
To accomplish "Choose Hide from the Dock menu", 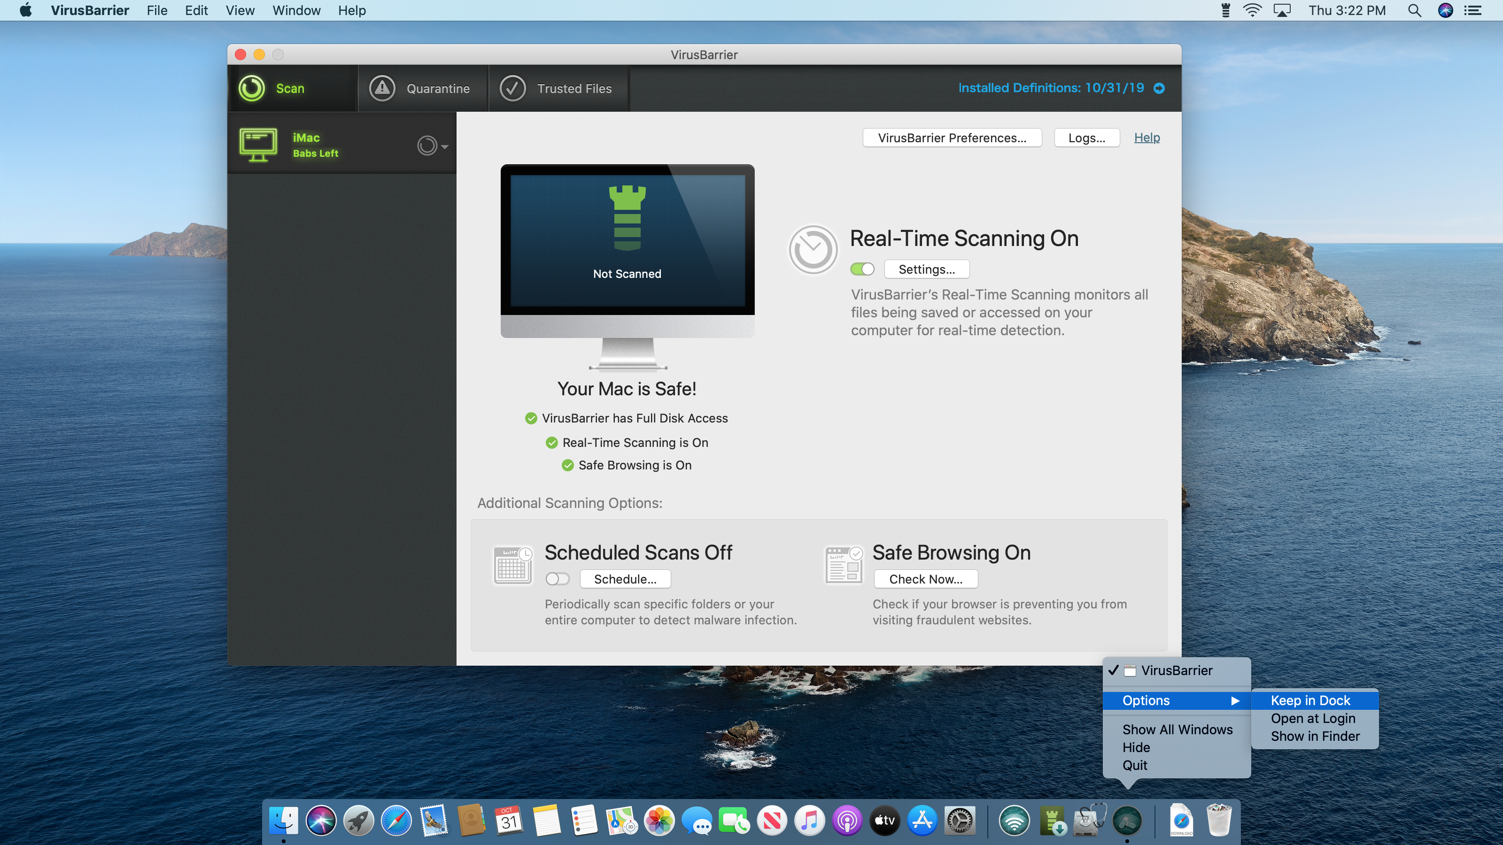I will pyautogui.click(x=1176, y=748).
